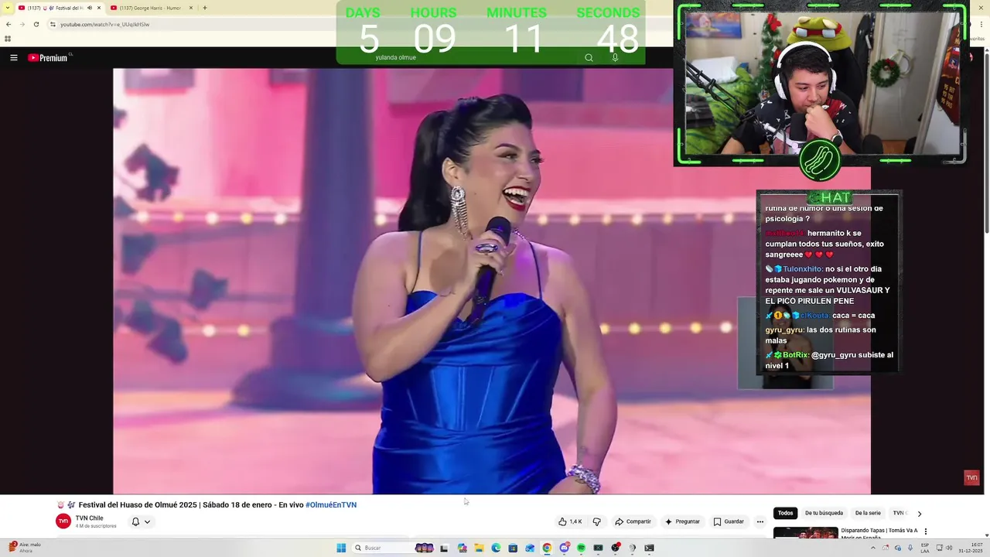Click the video player area
The image size is (990, 557).
pos(492,281)
